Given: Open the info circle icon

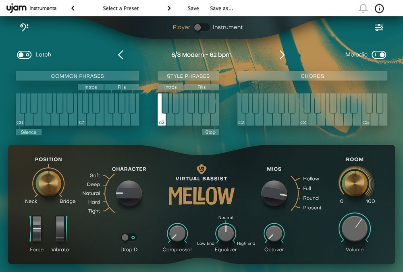Looking at the screenshot, I should [379, 8].
